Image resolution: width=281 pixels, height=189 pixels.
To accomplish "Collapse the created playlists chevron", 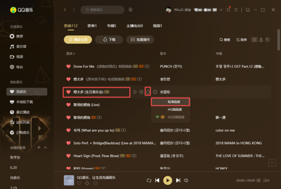I will point(45,147).
